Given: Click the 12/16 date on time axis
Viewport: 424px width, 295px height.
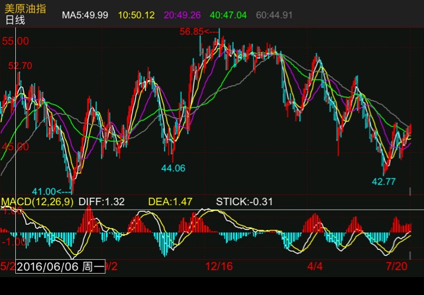Looking at the screenshot, I should [x=219, y=266].
